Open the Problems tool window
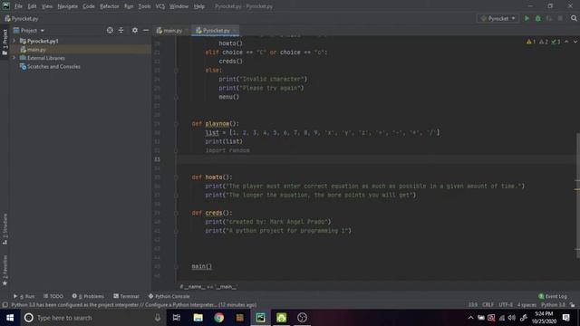The height and width of the screenshot is (326, 580). 88,296
